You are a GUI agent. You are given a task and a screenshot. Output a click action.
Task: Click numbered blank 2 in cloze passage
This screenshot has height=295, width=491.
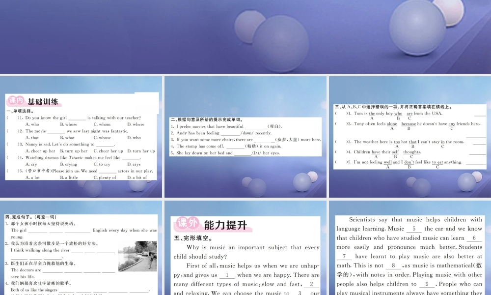311,284
